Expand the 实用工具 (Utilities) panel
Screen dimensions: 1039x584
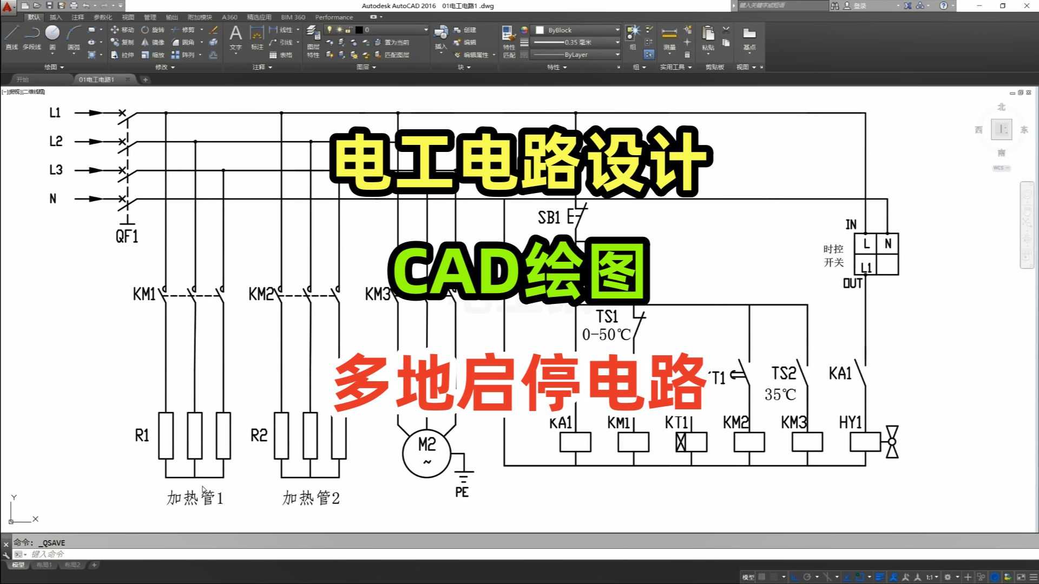[x=676, y=67]
